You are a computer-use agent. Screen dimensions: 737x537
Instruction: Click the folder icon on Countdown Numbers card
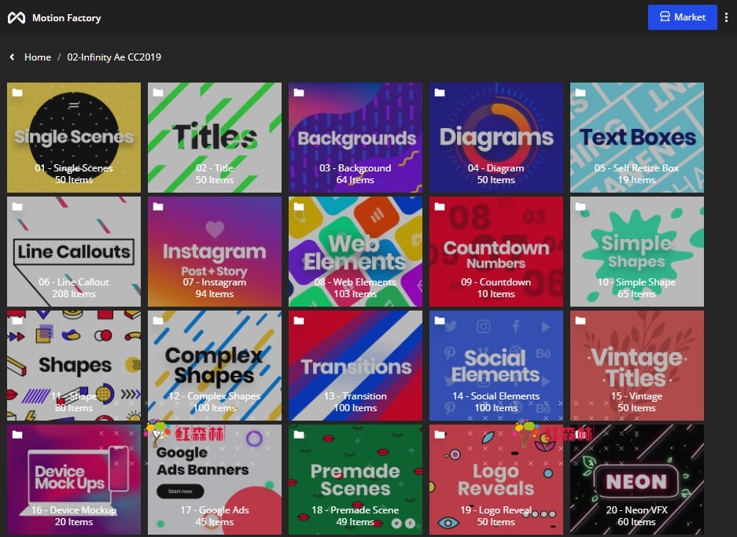[440, 207]
